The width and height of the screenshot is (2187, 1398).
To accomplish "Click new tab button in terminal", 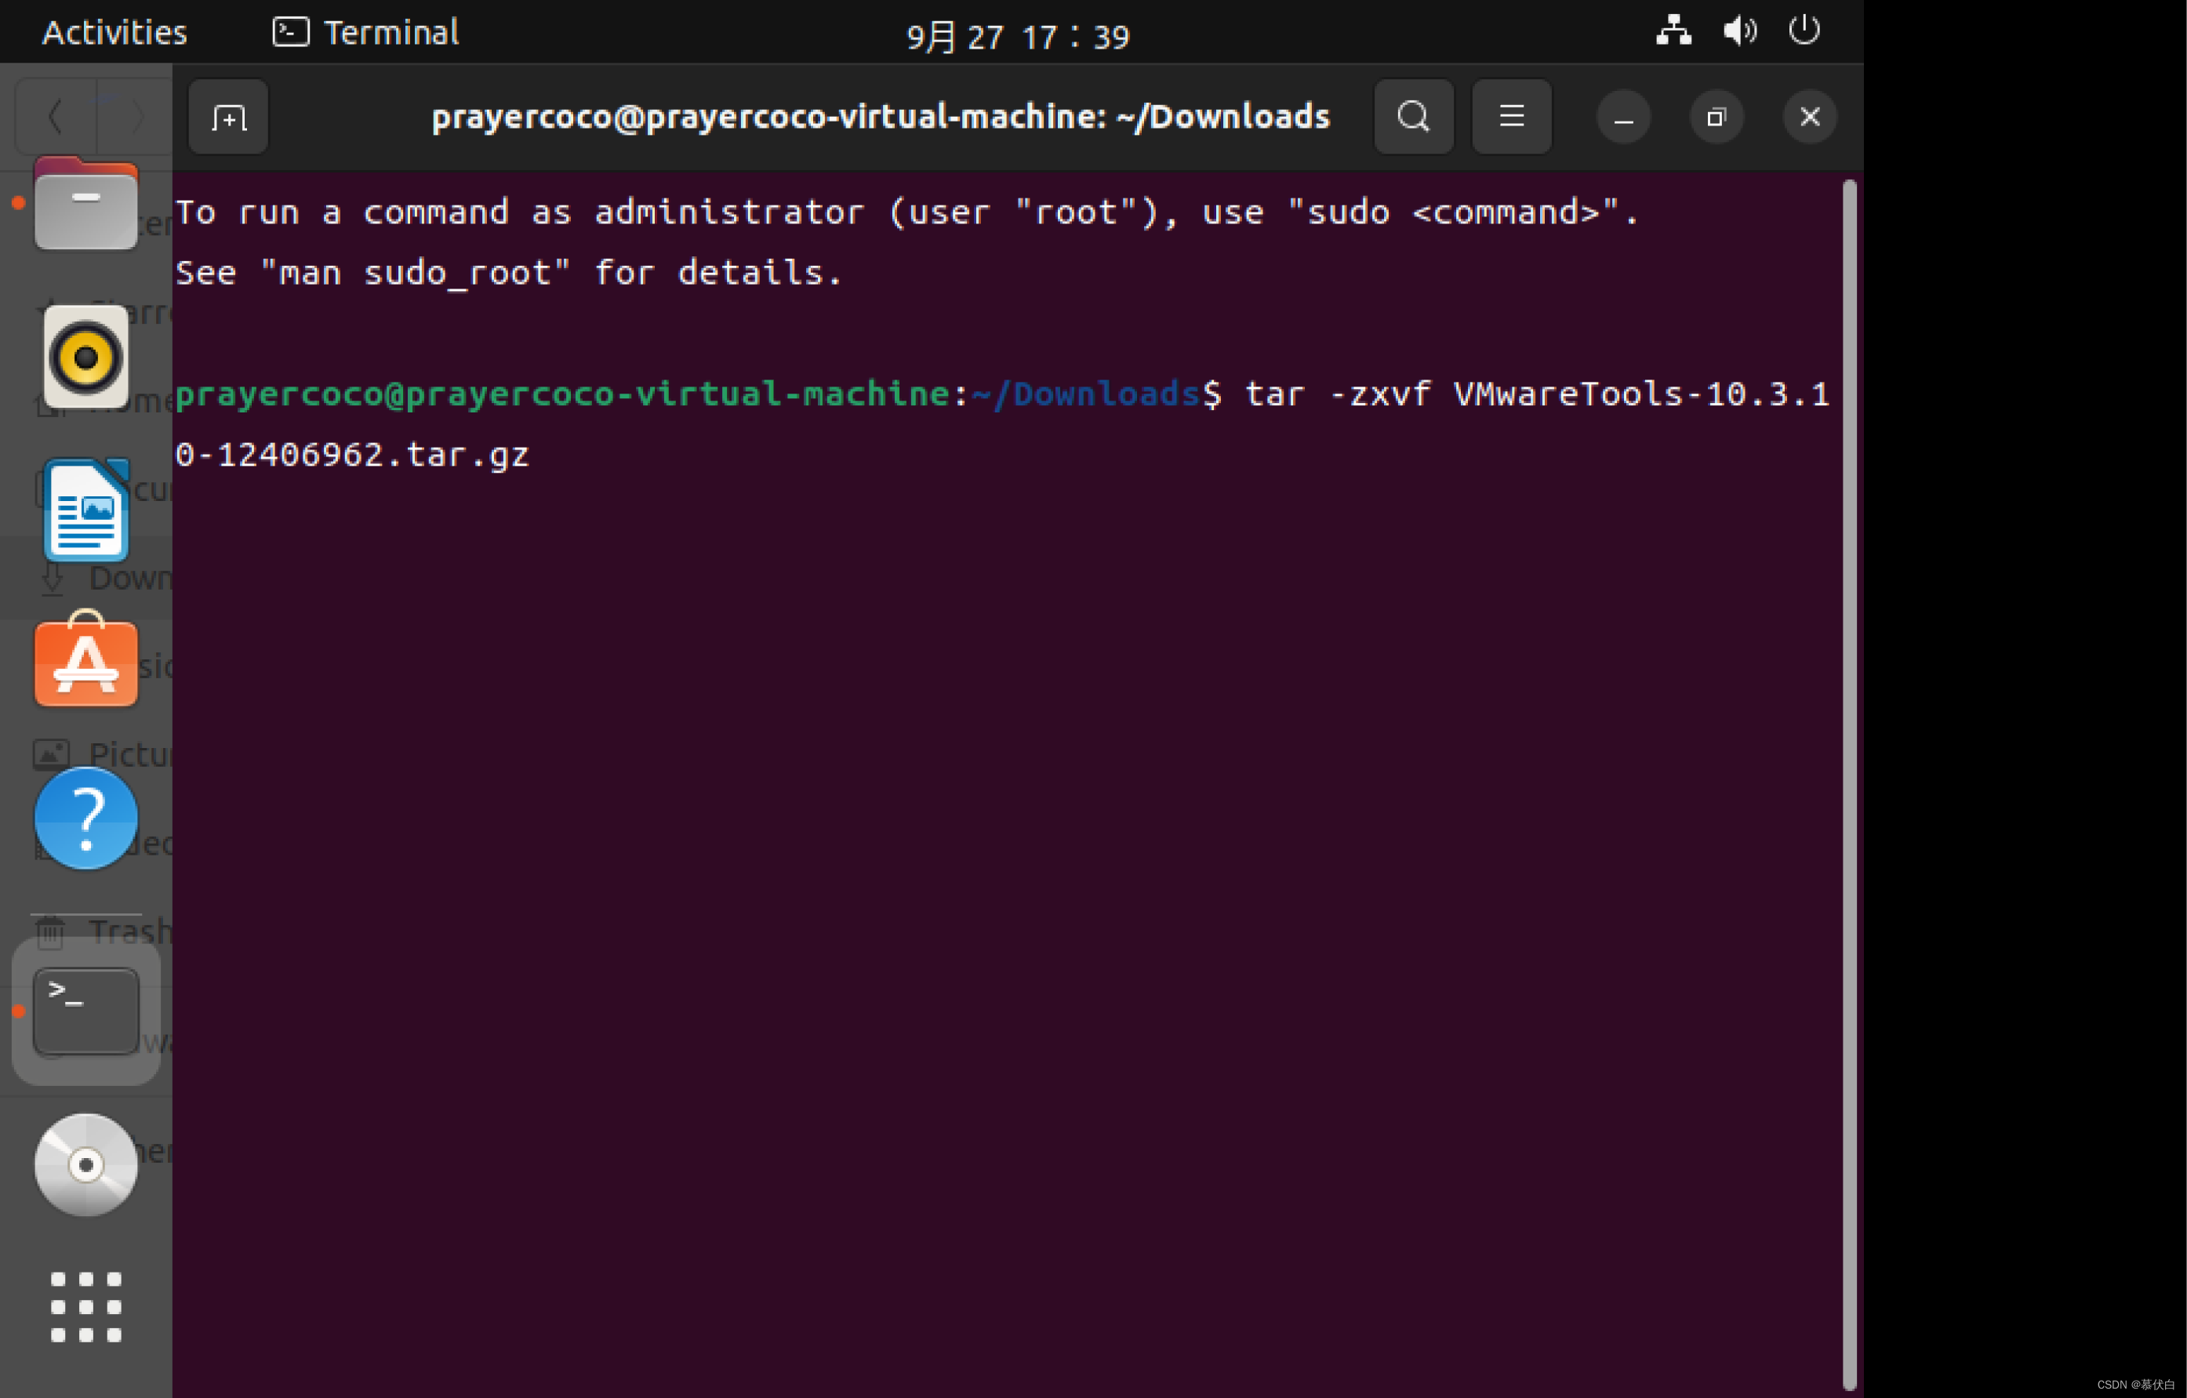I will coord(230,116).
